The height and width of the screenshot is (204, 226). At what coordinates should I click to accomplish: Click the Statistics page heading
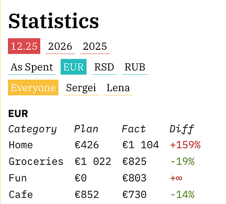coord(54,21)
